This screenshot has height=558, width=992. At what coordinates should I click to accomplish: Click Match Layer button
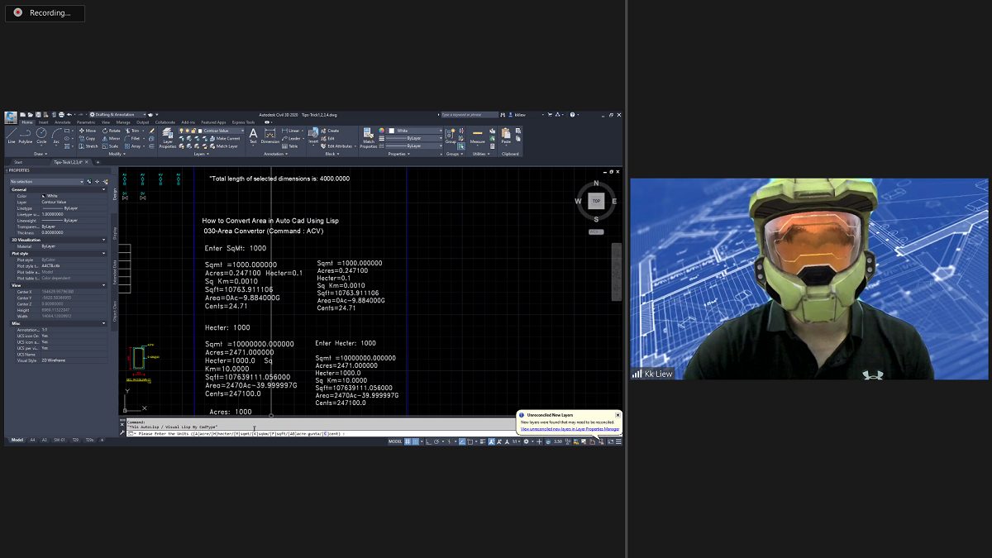[225, 146]
